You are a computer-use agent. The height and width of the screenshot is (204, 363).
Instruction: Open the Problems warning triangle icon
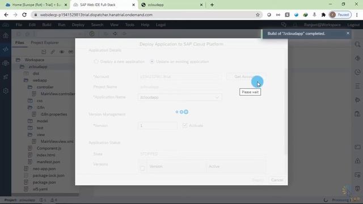pos(357,161)
